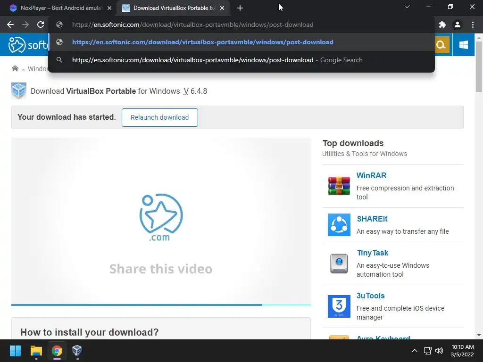Click the Softonic video player
This screenshot has height=362, width=483.
tap(161, 221)
